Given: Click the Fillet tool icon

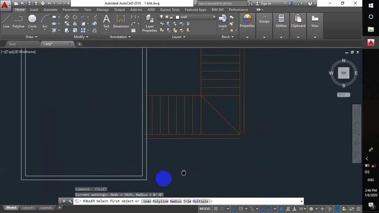Looking at the screenshot, I should (x=83, y=24).
